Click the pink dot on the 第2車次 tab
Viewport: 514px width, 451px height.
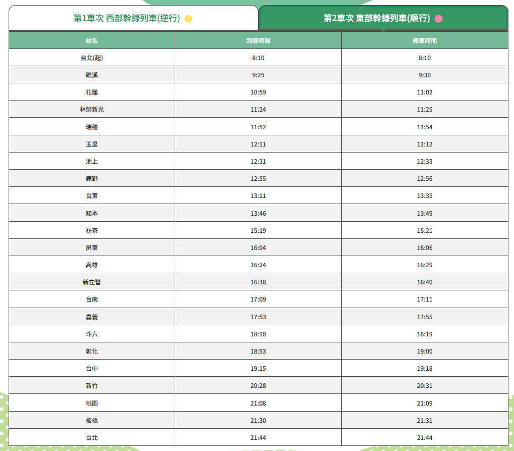(438, 19)
